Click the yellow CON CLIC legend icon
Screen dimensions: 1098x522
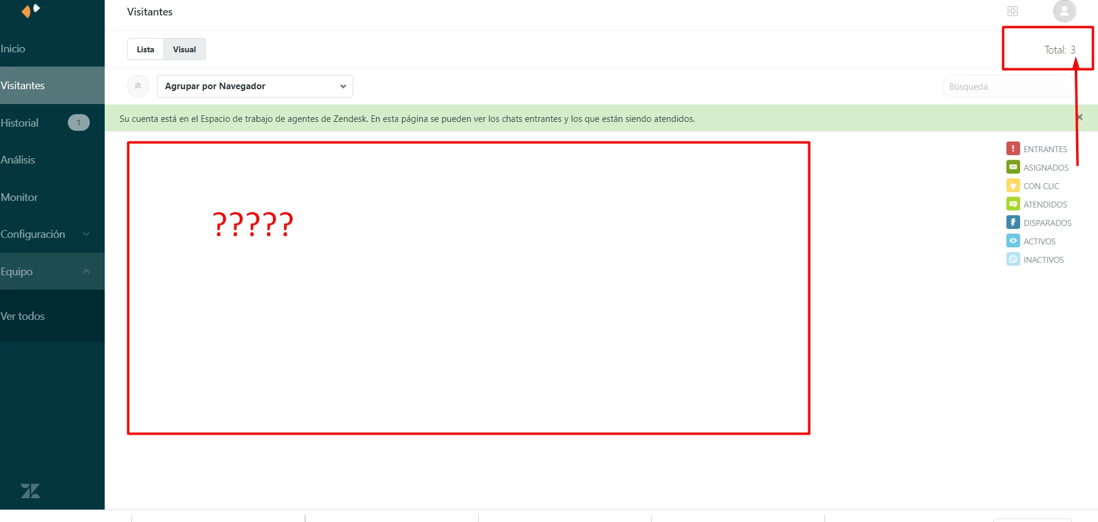click(x=1013, y=185)
